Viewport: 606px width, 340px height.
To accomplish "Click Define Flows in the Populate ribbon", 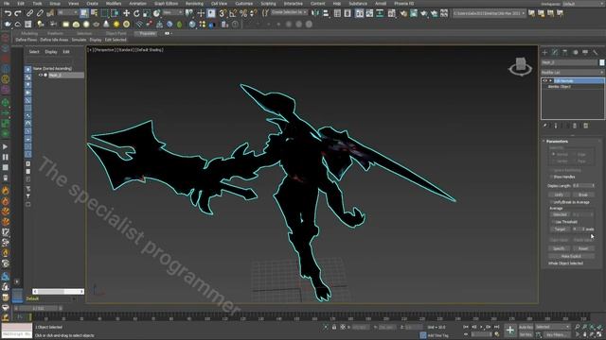I will tap(27, 40).
